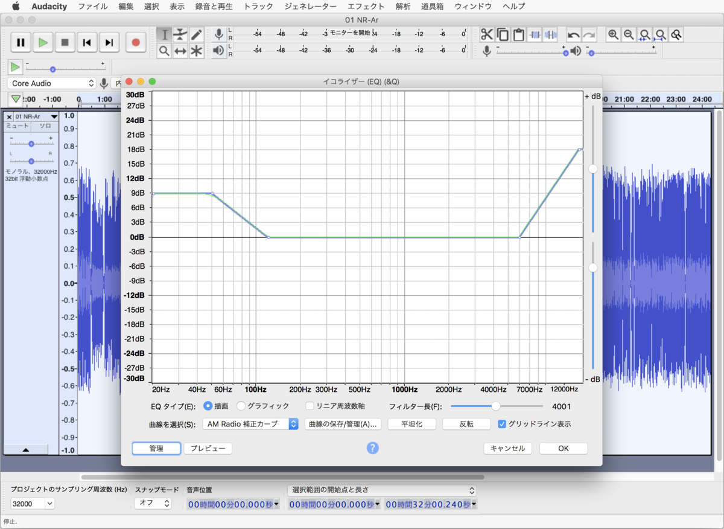Start playback with the green Play button

pos(43,42)
